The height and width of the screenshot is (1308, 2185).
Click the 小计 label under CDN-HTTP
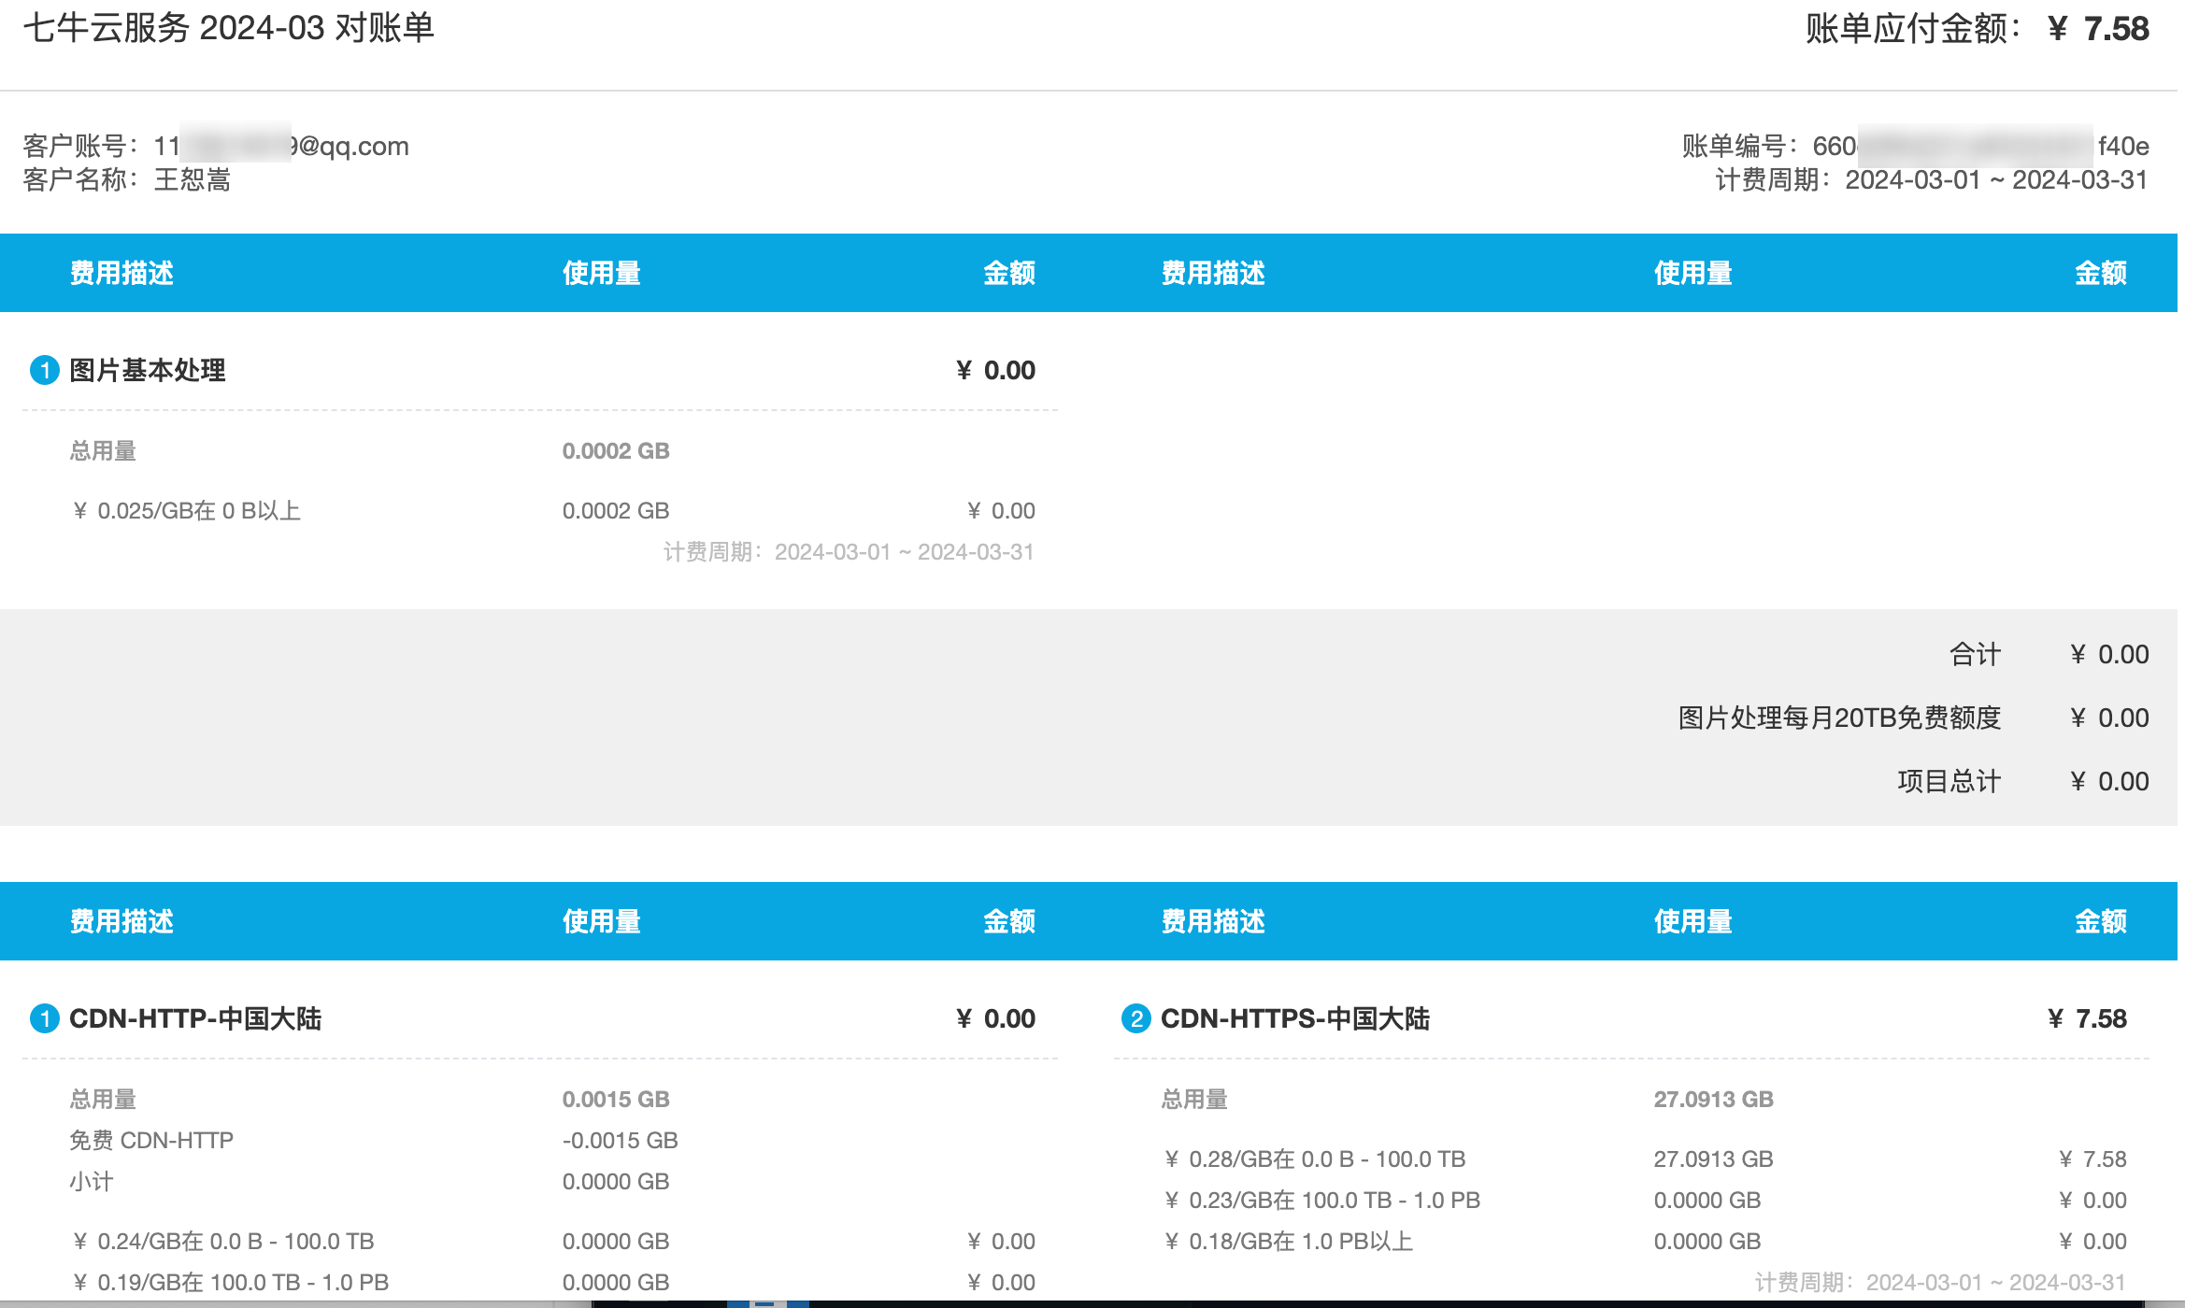click(x=91, y=1182)
